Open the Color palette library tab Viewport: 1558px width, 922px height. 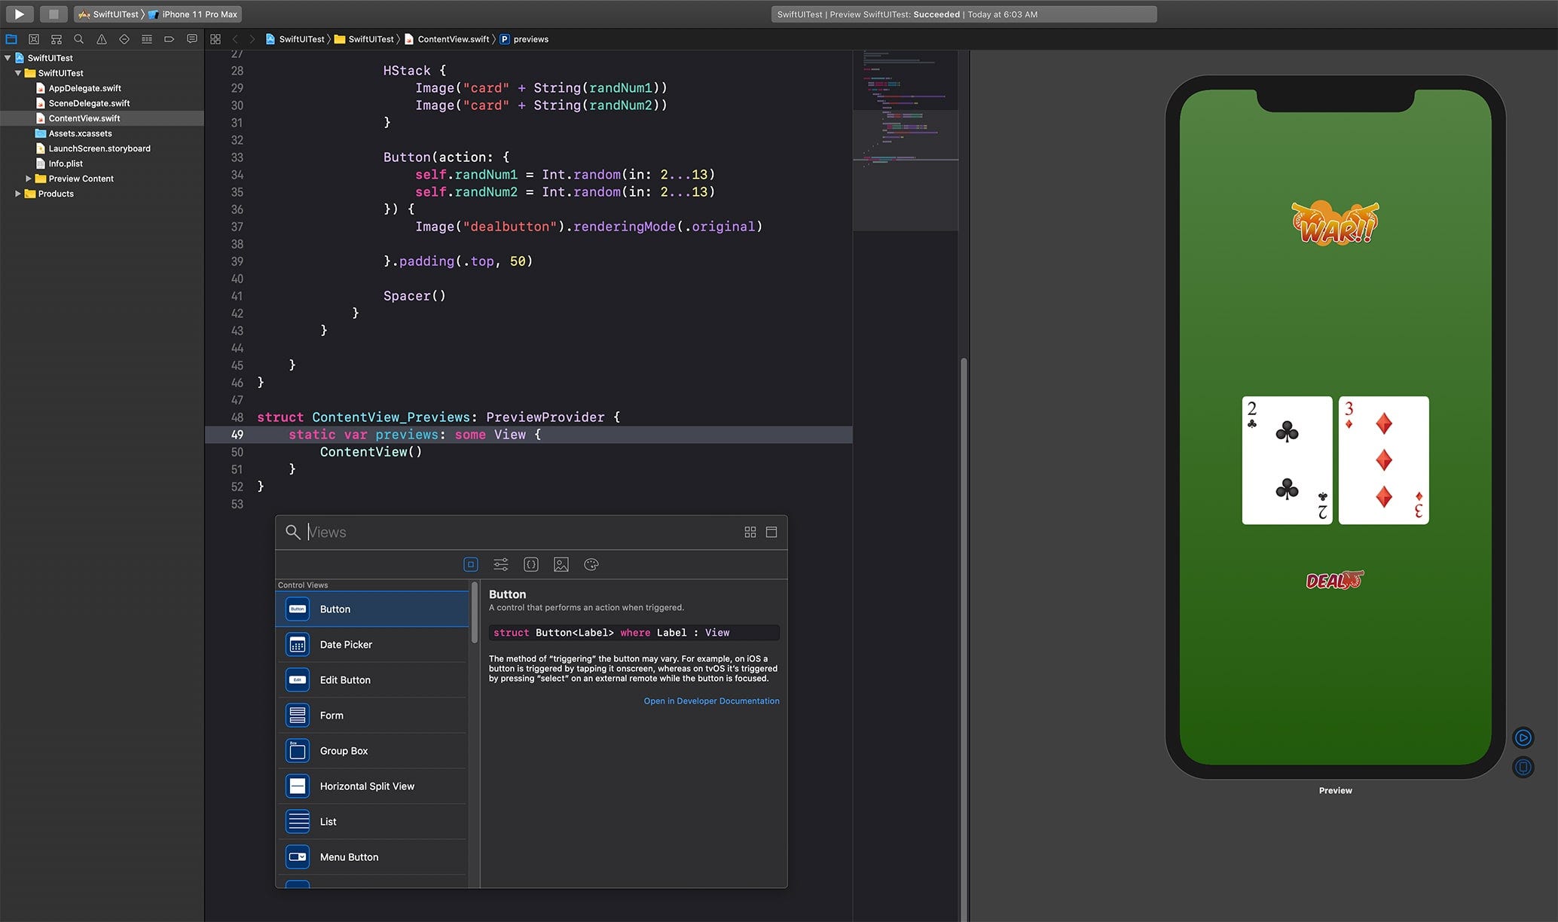(591, 564)
